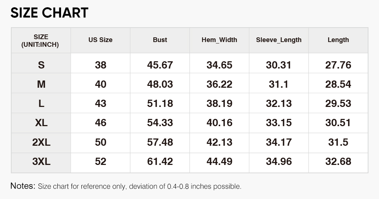379x199 pixels.
Task: Click the US size 43 cell
Action: (100, 104)
